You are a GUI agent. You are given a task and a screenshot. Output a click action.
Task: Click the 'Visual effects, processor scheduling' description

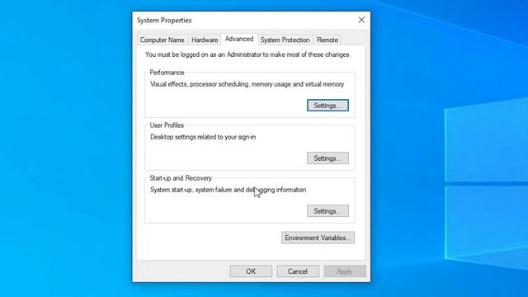[x=247, y=84]
